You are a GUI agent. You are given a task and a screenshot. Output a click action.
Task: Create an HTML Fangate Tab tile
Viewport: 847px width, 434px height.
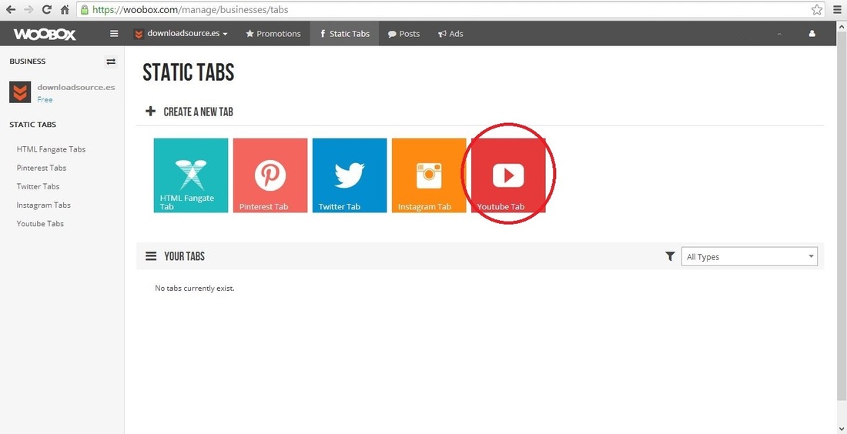191,175
